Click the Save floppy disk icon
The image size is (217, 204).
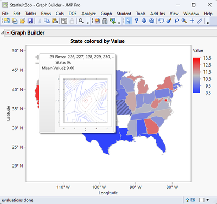[x=30, y=21]
